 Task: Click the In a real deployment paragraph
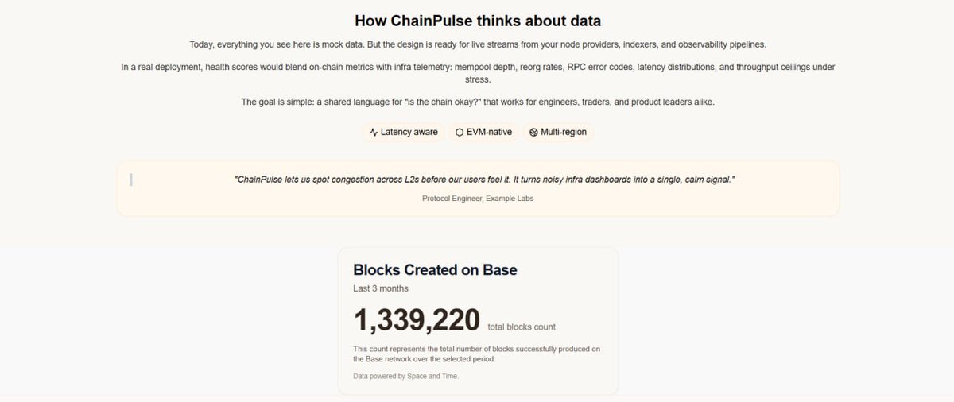coord(477,73)
